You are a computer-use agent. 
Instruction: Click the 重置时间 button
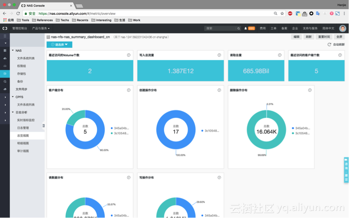(x=324, y=37)
